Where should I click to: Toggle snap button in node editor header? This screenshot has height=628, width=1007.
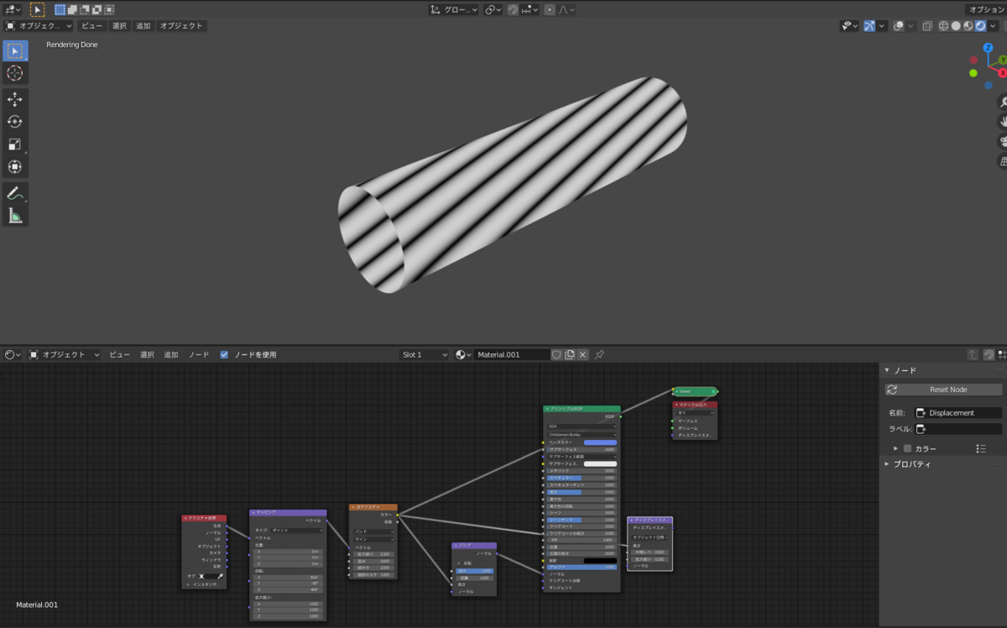click(989, 354)
